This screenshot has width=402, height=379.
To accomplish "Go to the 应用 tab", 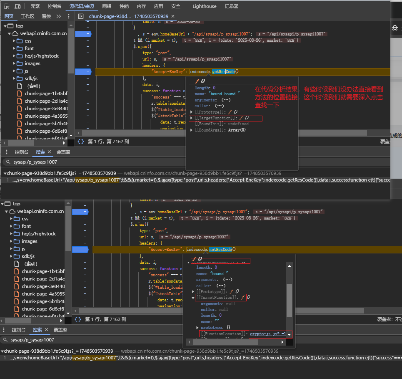I will click(x=158, y=6).
